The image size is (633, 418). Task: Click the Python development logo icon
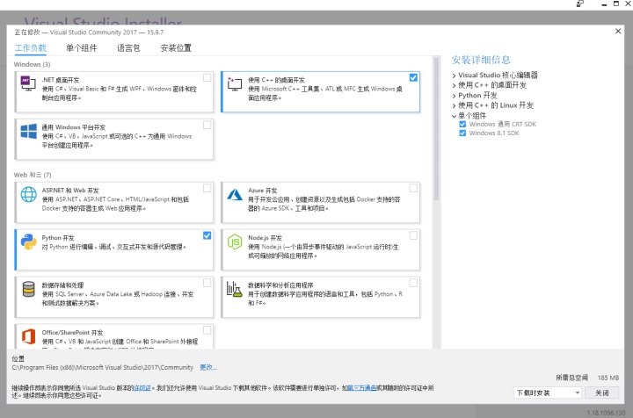pos(28,241)
